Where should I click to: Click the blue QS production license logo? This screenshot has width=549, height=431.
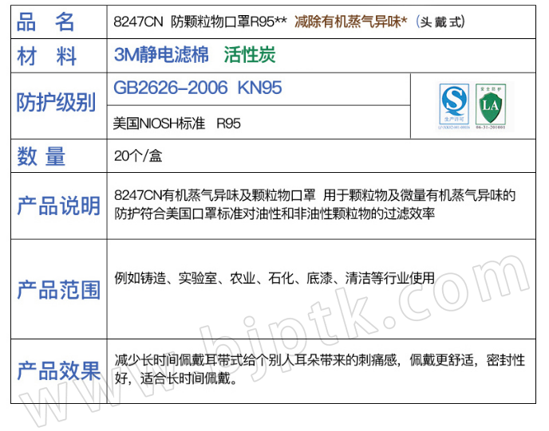tap(454, 106)
